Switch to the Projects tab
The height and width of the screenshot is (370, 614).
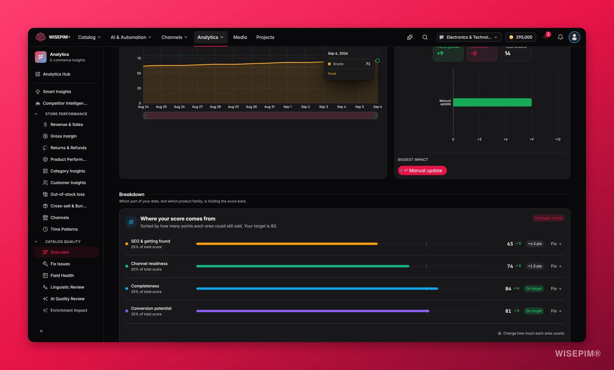[265, 37]
